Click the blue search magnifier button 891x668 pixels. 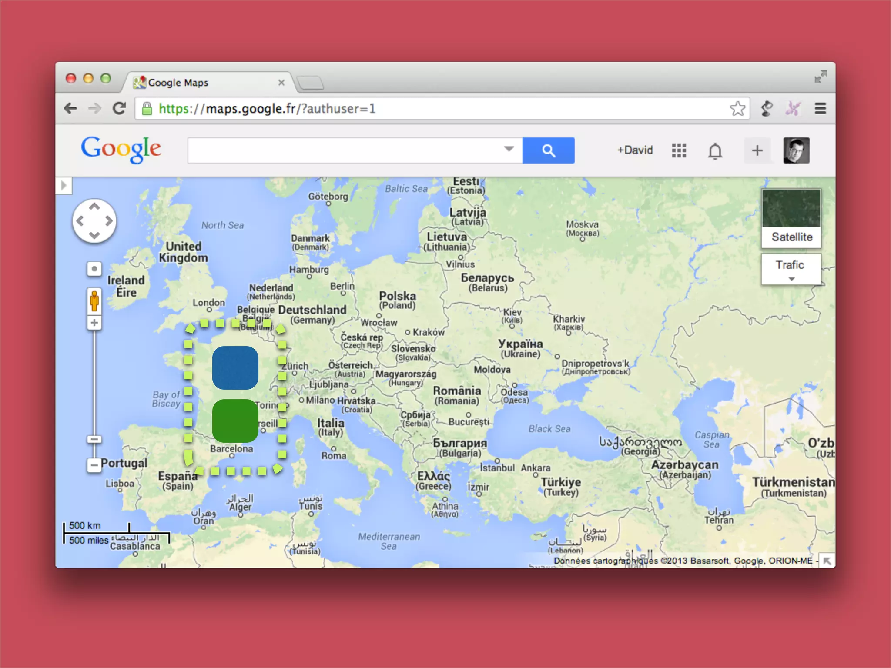pos(548,150)
